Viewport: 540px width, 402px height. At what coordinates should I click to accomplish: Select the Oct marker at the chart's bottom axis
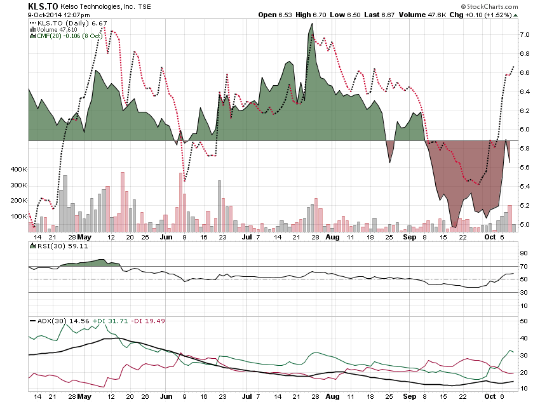(490, 396)
